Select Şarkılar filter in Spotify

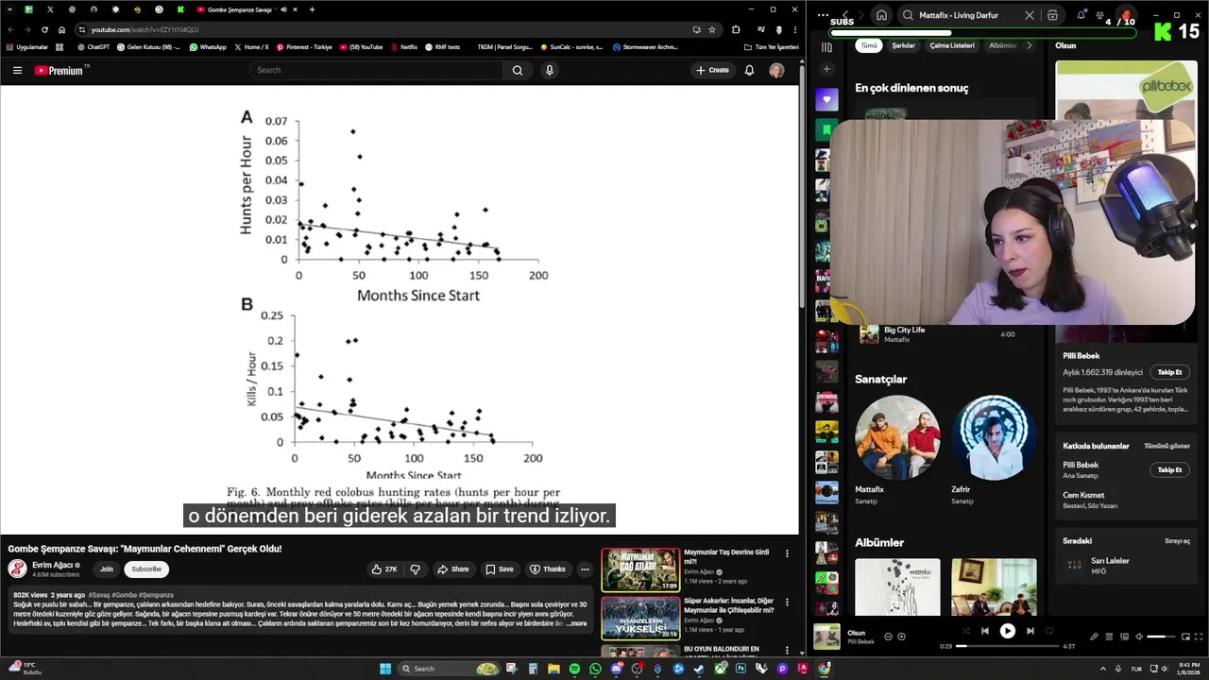pyautogui.click(x=903, y=45)
